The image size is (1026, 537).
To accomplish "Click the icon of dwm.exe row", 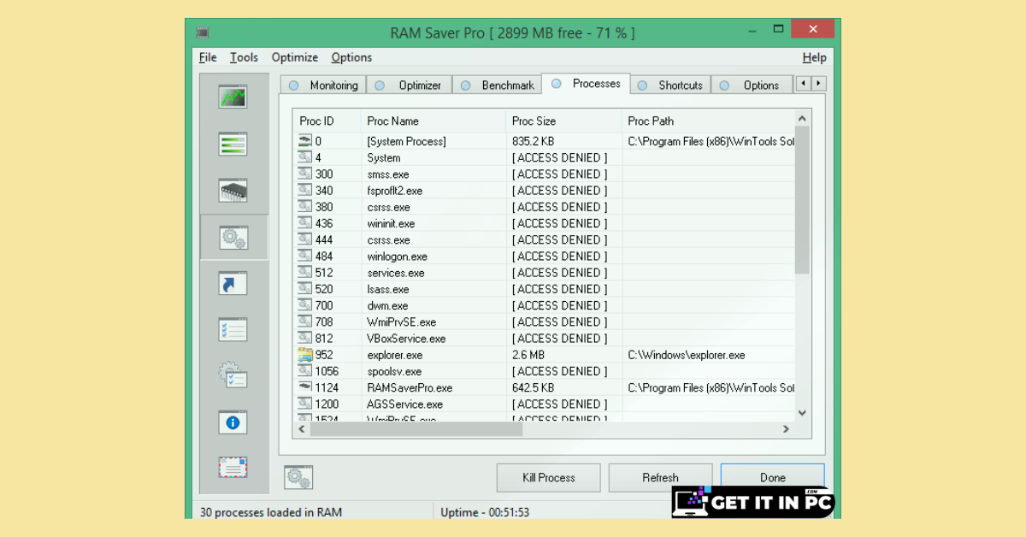I will pyautogui.click(x=305, y=305).
